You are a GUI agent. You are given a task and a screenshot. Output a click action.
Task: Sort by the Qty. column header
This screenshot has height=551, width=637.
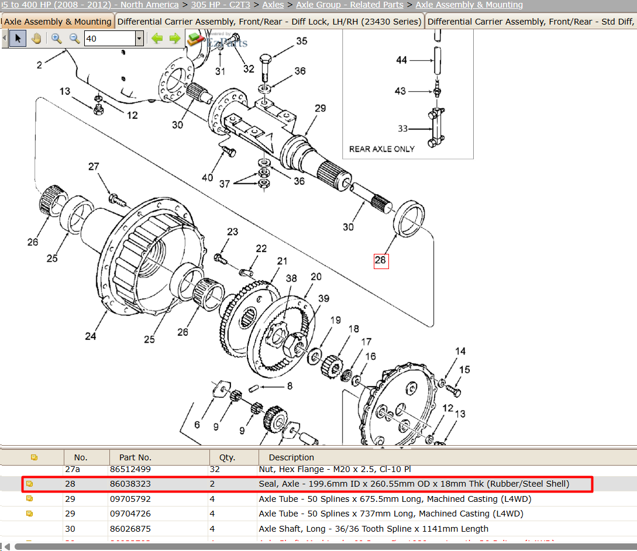point(234,457)
